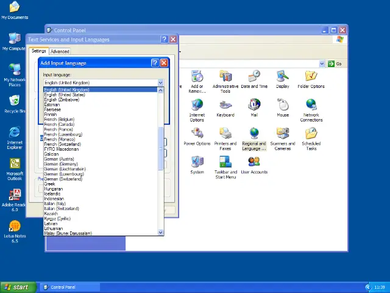Viewport: 390px width, 293px height.
Task: Click the Start button
Action: [x=16, y=287]
